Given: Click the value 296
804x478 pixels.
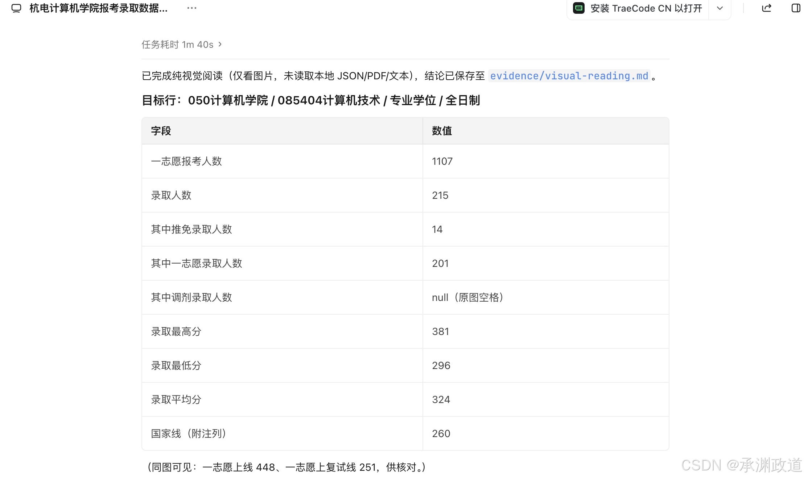Looking at the screenshot, I should pyautogui.click(x=441, y=365).
